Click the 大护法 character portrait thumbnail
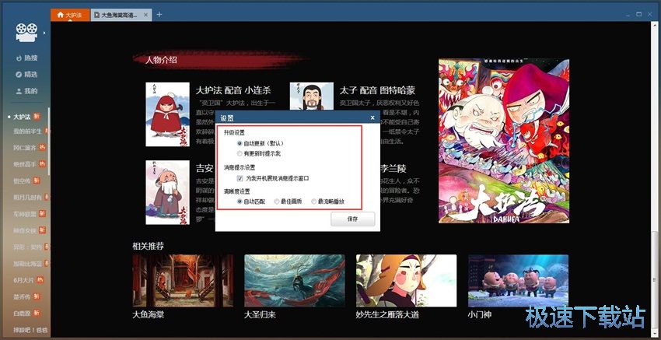The height and width of the screenshot is (340, 661). (x=167, y=114)
